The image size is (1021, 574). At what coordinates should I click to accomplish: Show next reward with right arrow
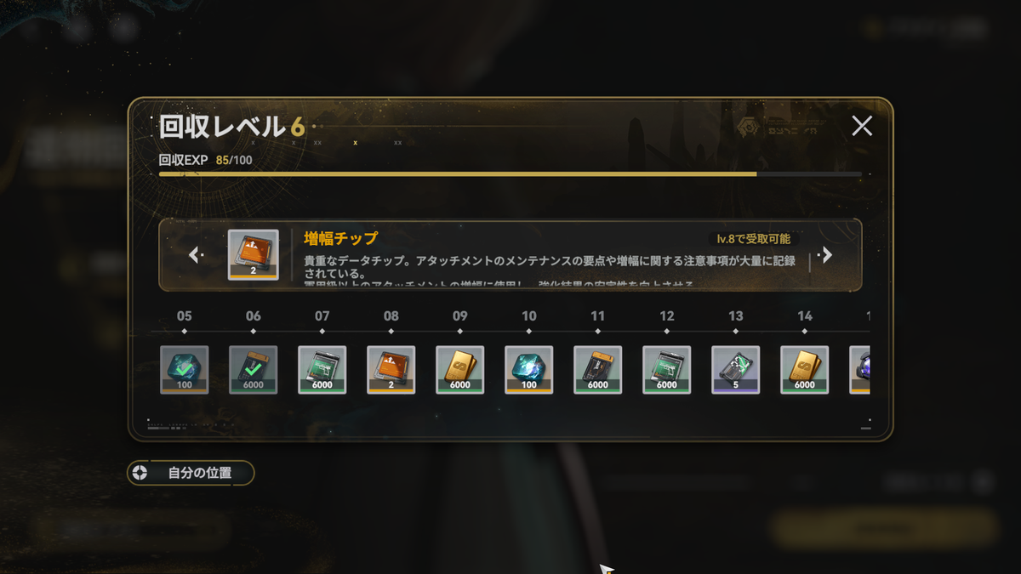click(825, 255)
